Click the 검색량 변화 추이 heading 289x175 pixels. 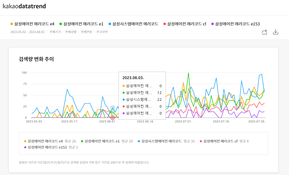(x=36, y=59)
